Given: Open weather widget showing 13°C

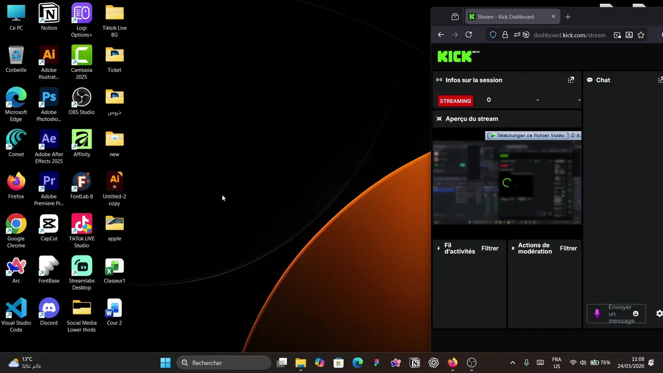Looking at the screenshot, I should pos(25,363).
